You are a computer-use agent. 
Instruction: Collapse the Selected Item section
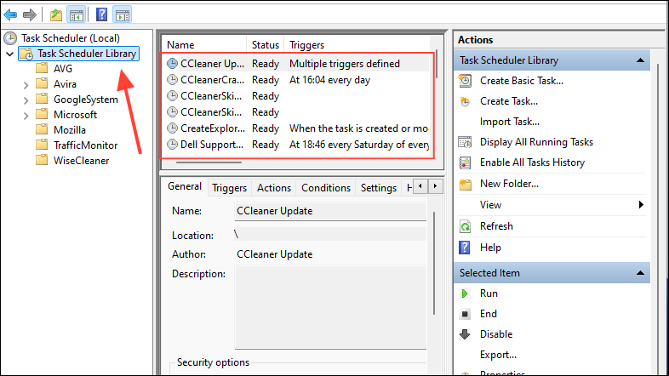tap(640, 273)
